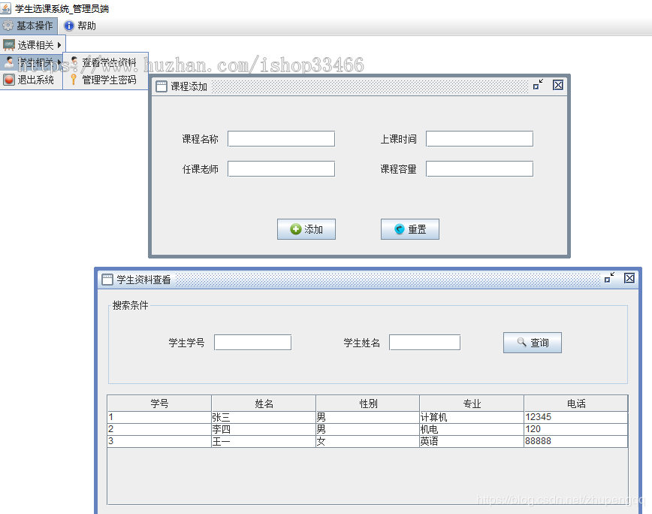
Task: Select the cell 王一
Action: pos(264,441)
